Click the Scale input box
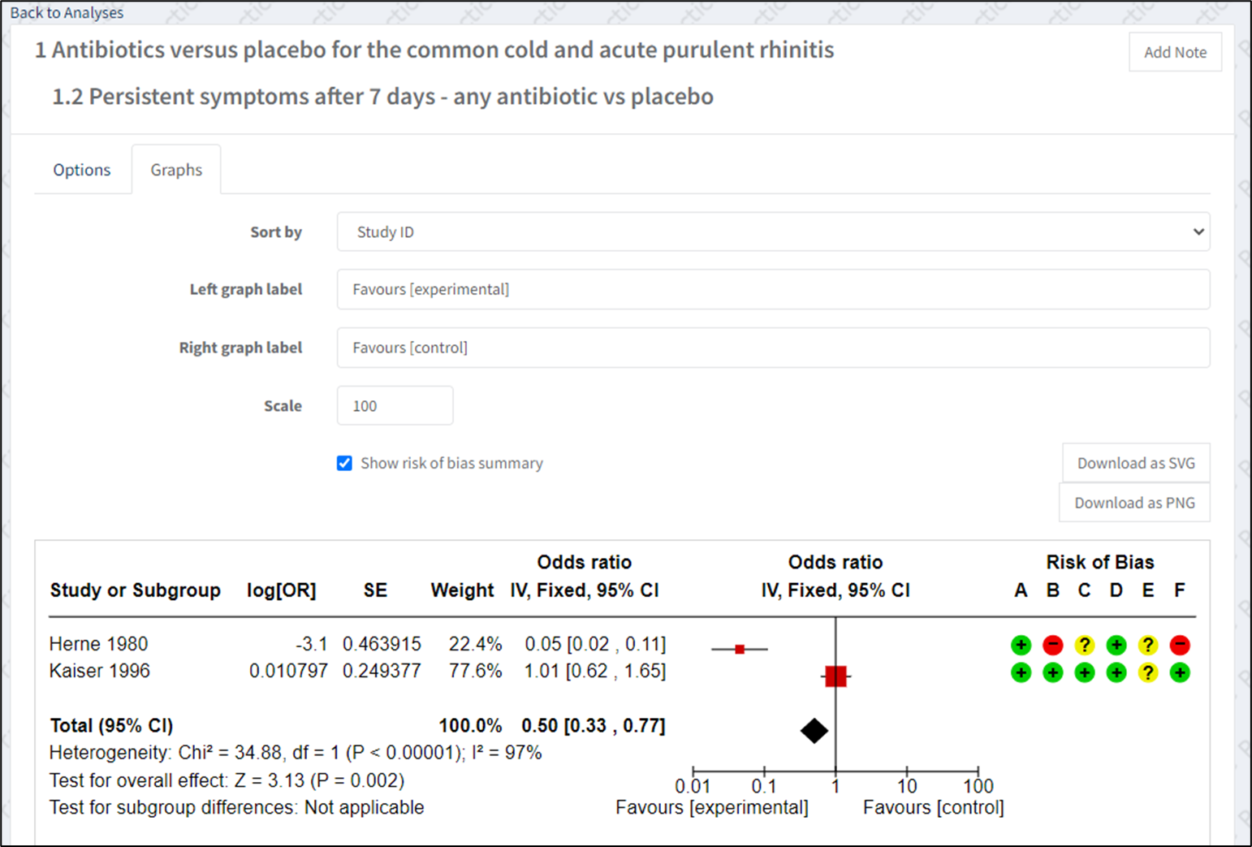 click(x=395, y=406)
